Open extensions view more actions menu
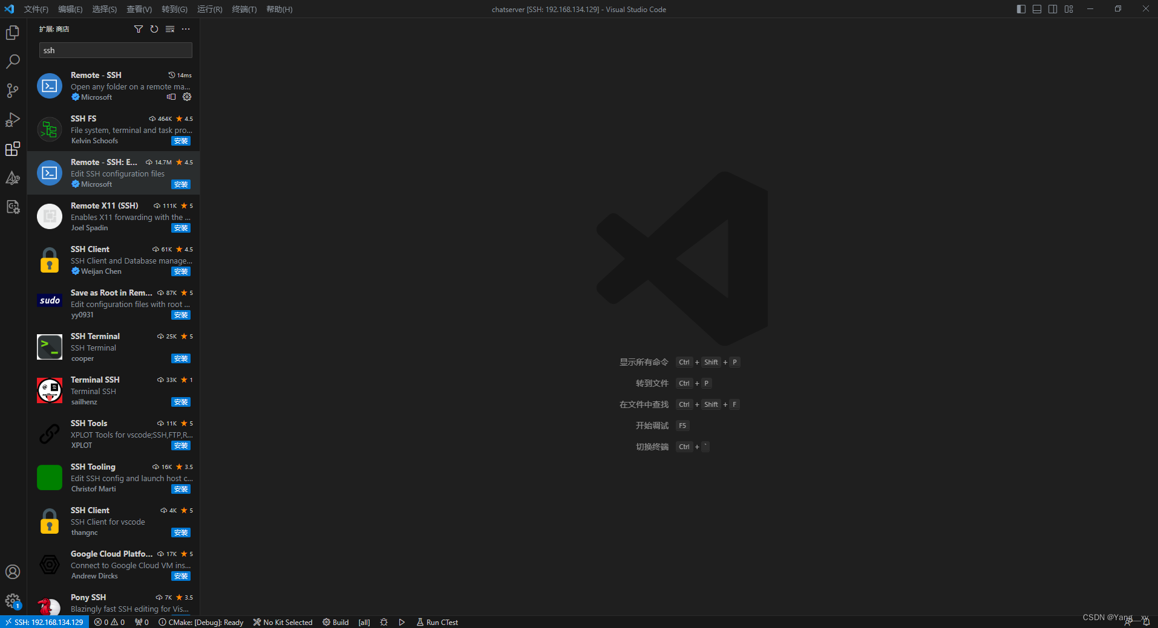Screen dimensions: 1158x628 pyautogui.click(x=186, y=29)
